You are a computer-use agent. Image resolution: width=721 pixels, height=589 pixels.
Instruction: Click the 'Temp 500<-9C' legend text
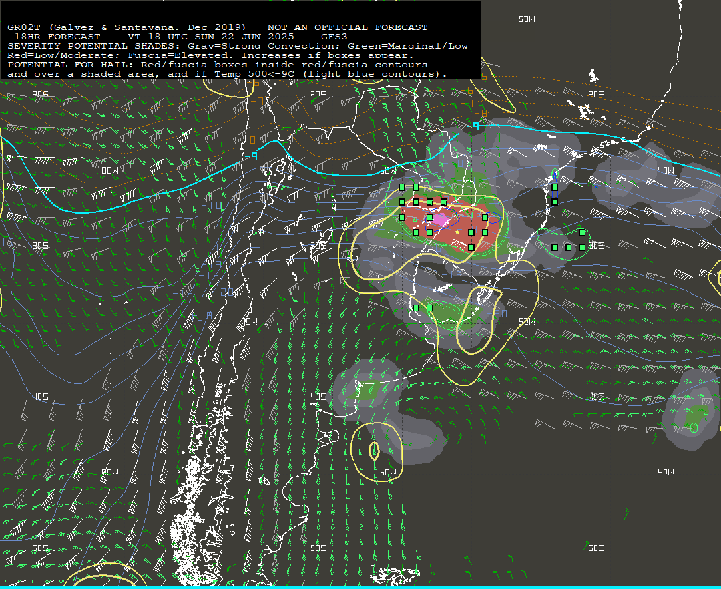254,74
